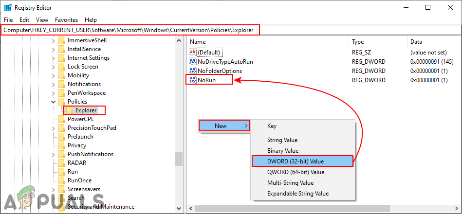Sort values by the Type column header

click(x=358, y=42)
